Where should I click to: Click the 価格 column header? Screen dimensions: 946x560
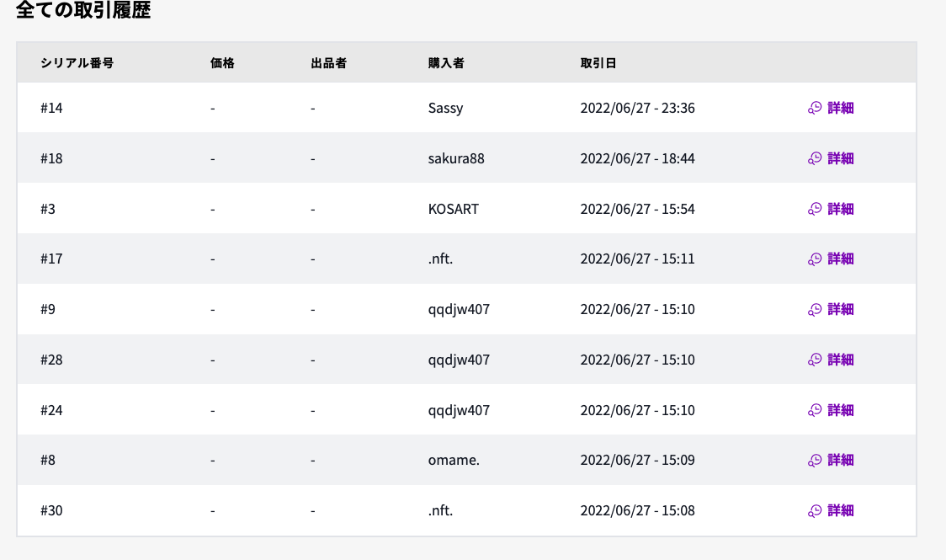click(222, 63)
